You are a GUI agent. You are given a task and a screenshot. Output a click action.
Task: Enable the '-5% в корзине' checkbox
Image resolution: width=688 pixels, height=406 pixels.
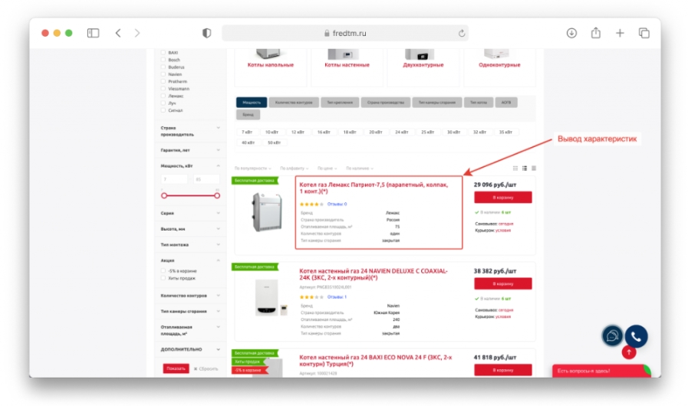click(x=163, y=271)
